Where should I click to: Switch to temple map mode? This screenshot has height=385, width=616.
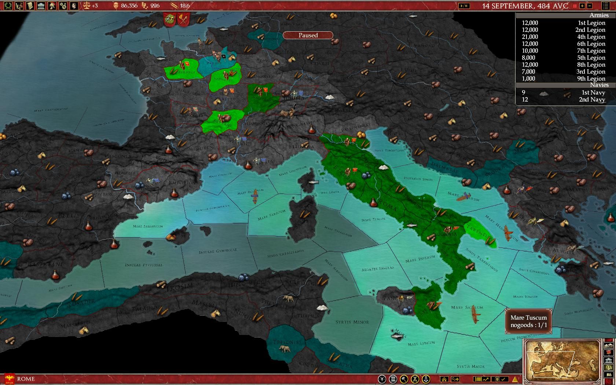609,360
